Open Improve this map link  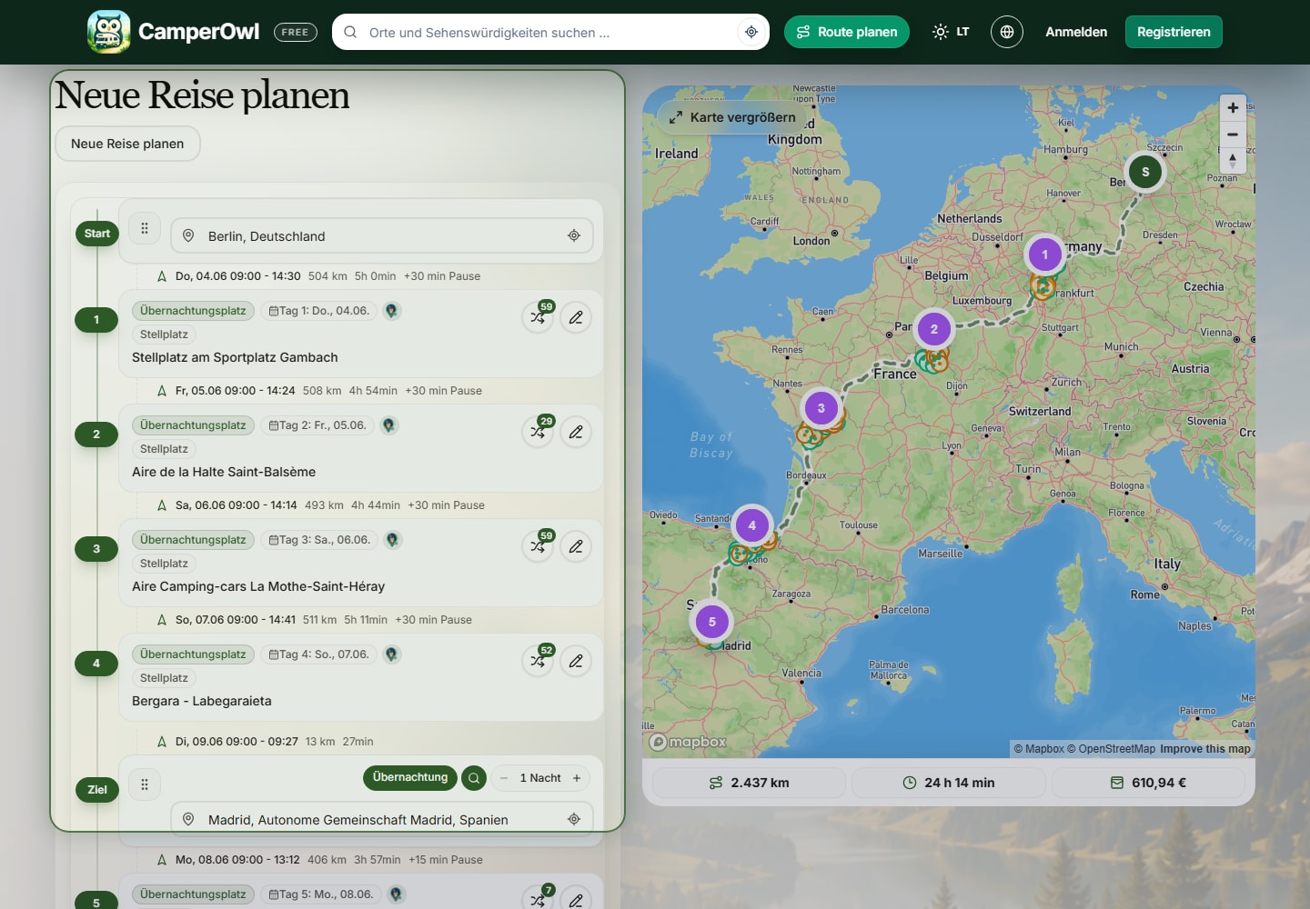[x=1205, y=749]
